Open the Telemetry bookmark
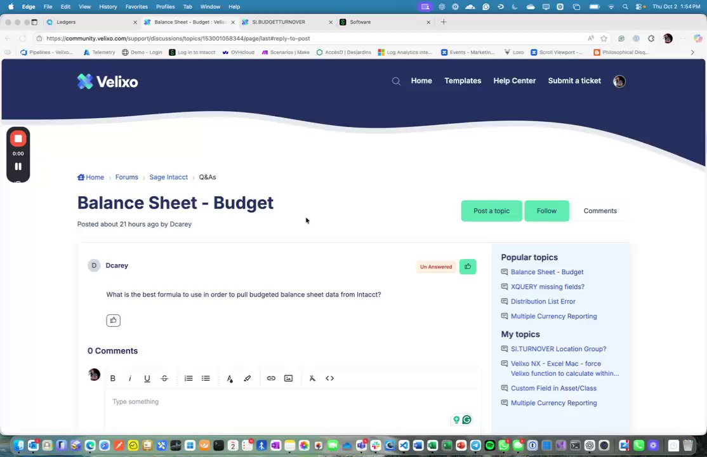Image resolution: width=707 pixels, height=457 pixels. pyautogui.click(x=99, y=52)
